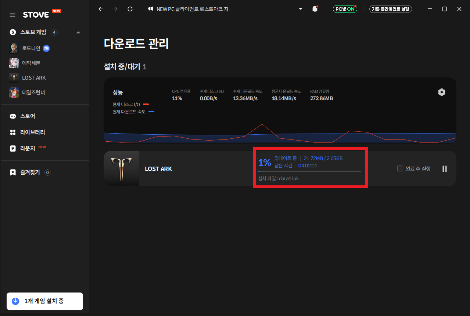
Task: Refresh the page with reload icon
Action: pyautogui.click(x=130, y=9)
